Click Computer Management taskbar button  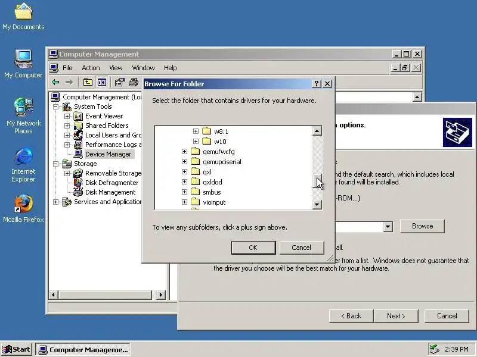pos(83,349)
